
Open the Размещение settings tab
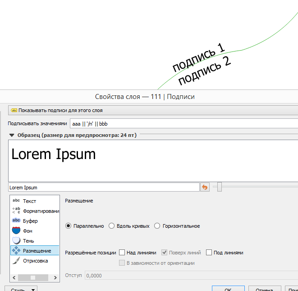coord(35,251)
